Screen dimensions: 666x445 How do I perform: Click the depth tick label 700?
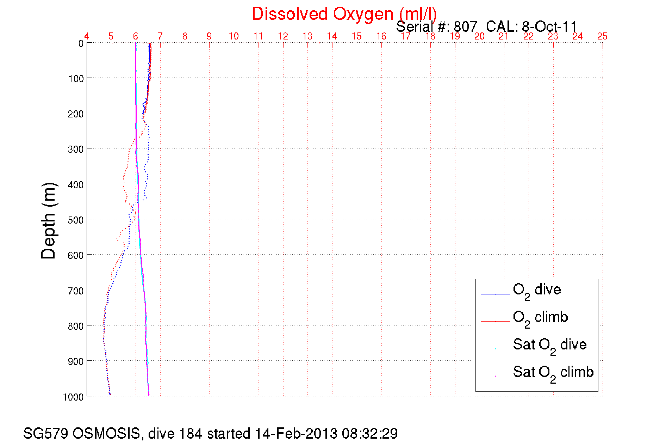[76, 291]
